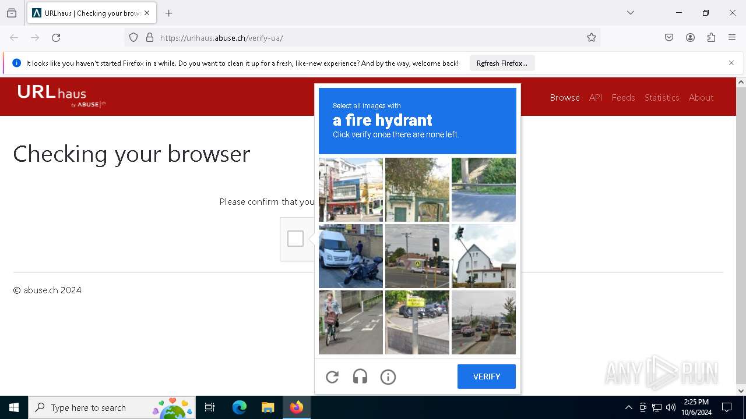Open a new tab
Screen dimensions: 746x419
(x=169, y=13)
